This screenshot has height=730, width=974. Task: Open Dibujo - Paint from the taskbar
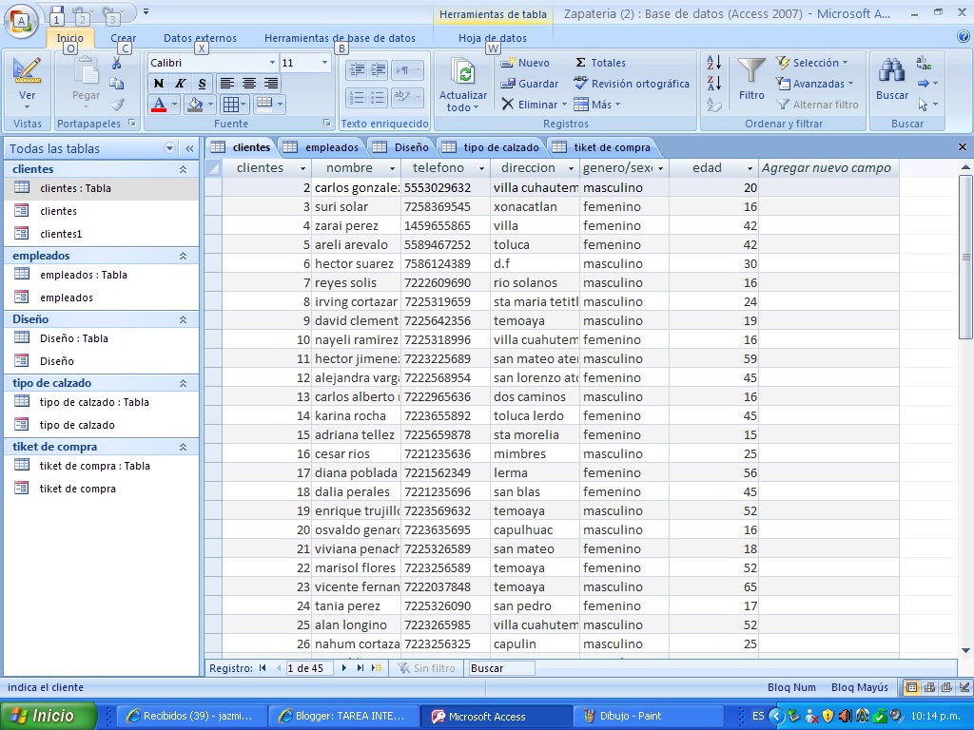pyautogui.click(x=648, y=716)
